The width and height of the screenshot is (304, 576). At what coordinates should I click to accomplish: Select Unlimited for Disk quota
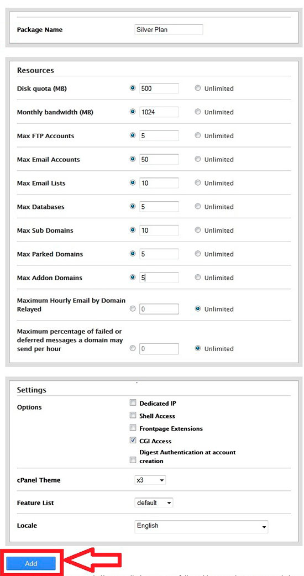click(x=198, y=88)
